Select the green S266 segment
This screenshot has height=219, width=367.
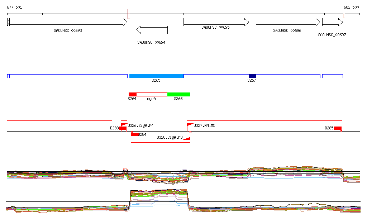(x=178, y=94)
